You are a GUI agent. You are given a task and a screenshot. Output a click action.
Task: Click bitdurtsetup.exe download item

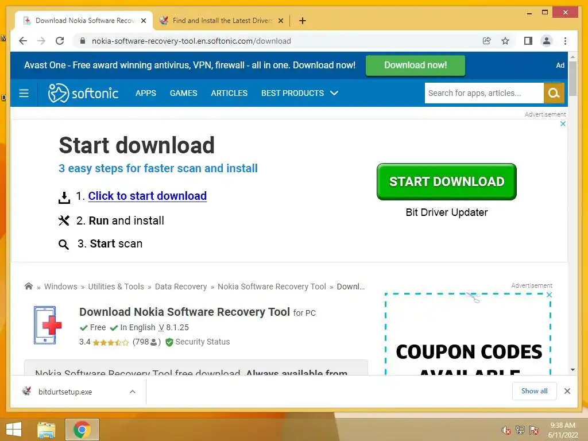(65, 392)
